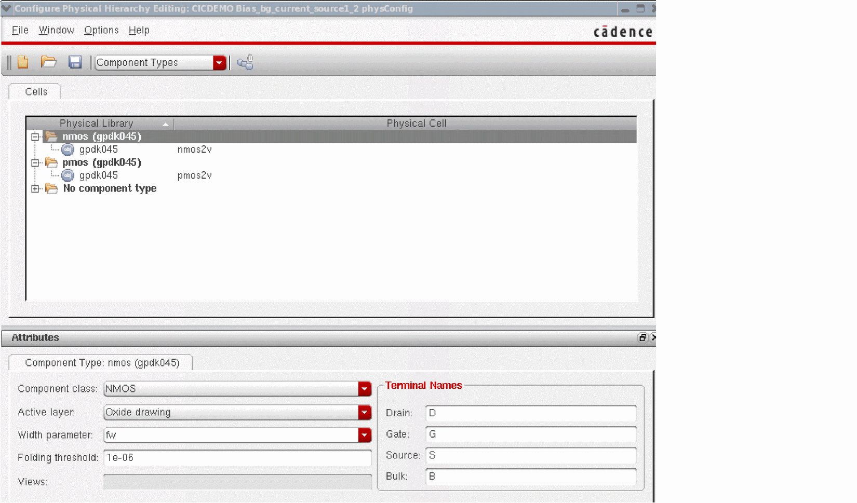Viewport: 857px width, 503px height.
Task: Float the Attributes panel with undock icon
Action: point(642,337)
